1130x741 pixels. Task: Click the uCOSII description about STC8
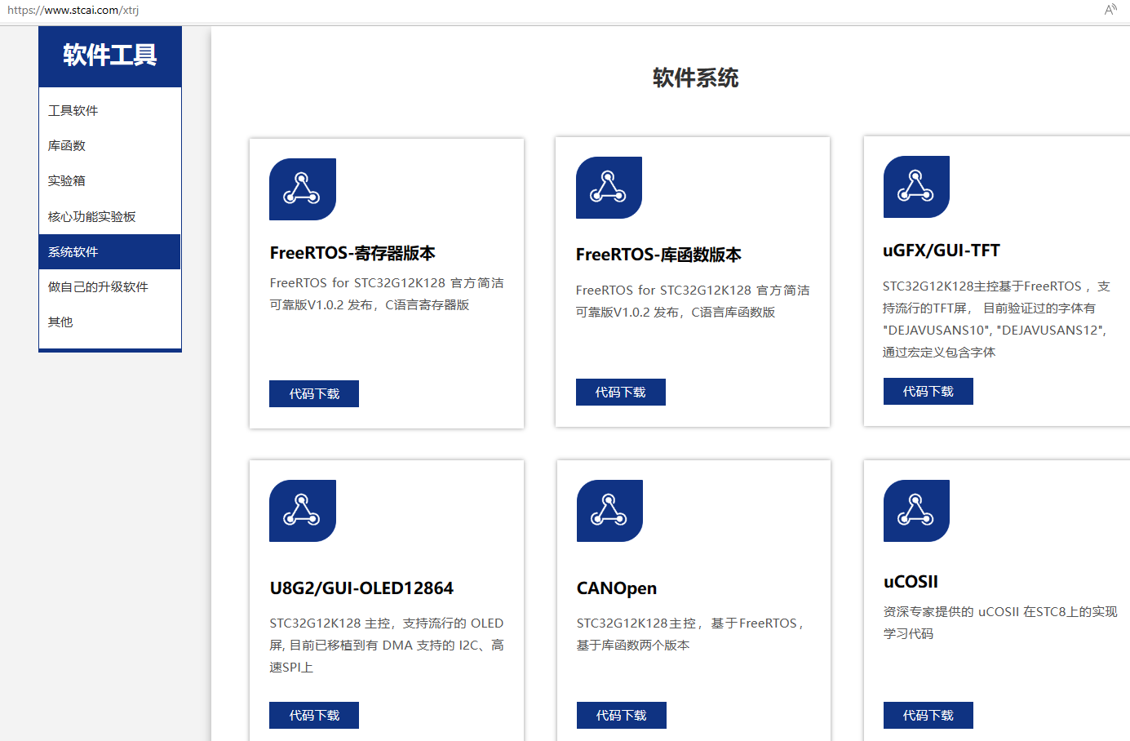1000,623
